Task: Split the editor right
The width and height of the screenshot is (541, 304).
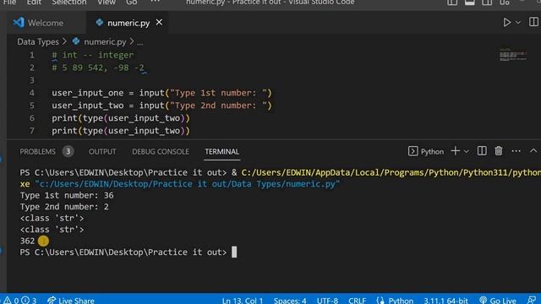Action: pos(533,22)
